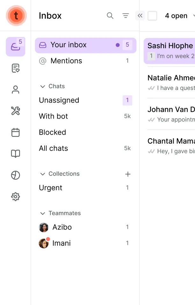Image resolution: width=195 pixels, height=305 pixels.
Task: Collapse the Chats section
Action: pos(42,86)
